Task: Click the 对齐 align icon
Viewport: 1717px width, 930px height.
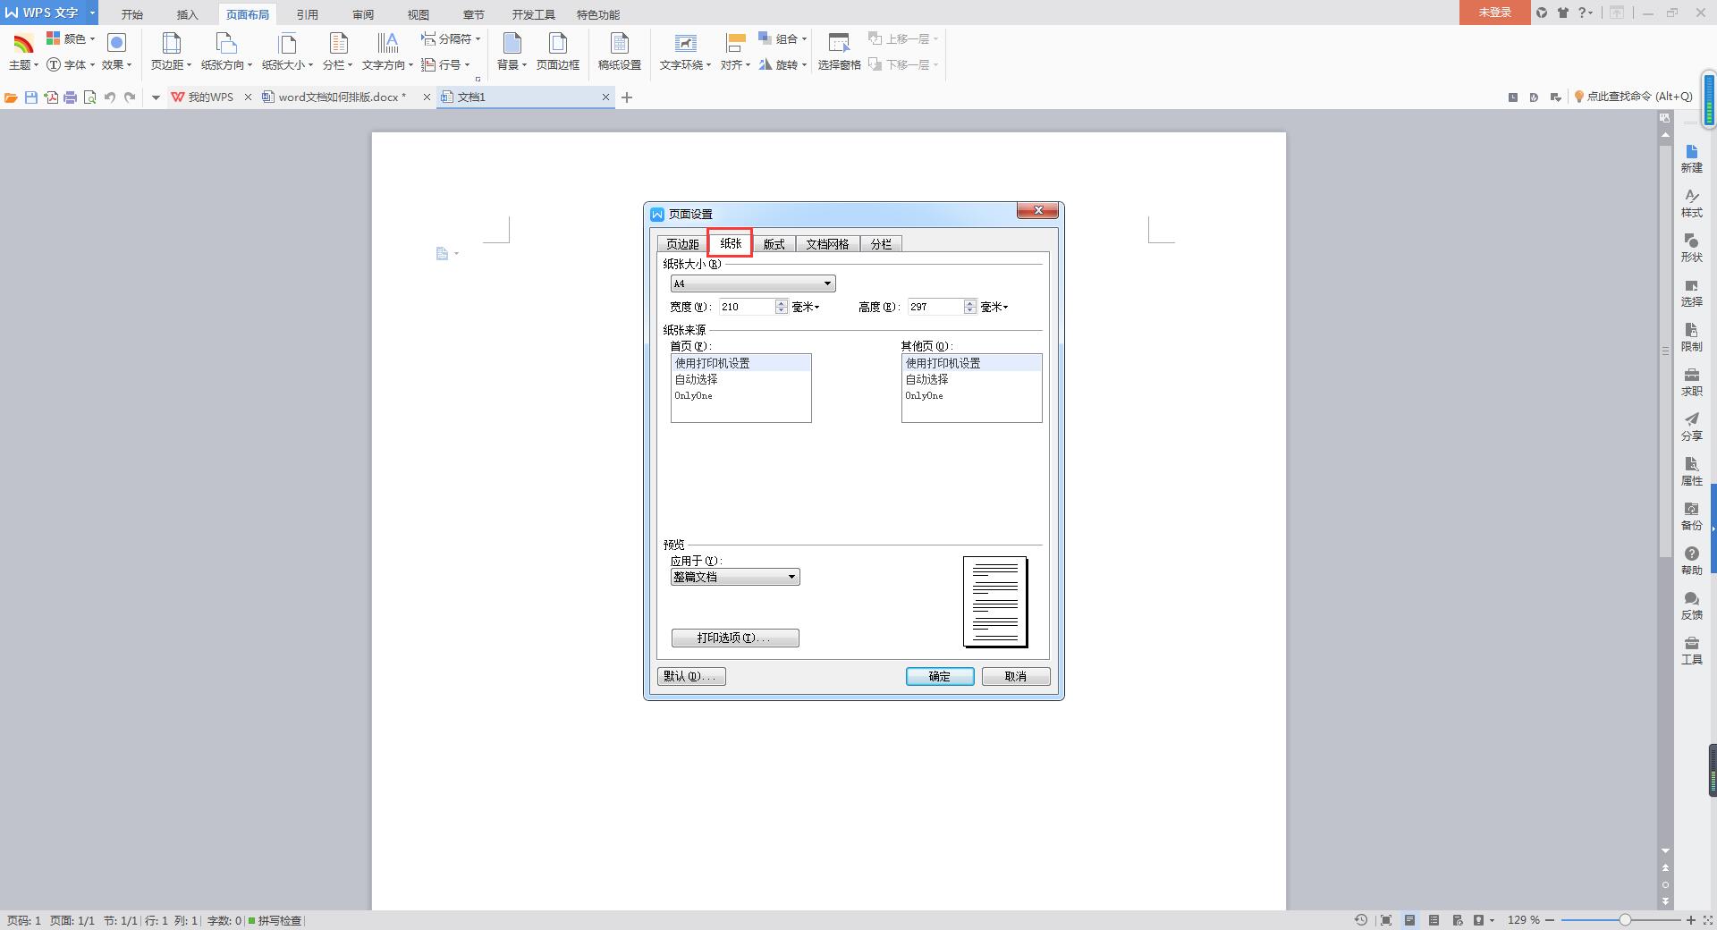Action: (735, 43)
